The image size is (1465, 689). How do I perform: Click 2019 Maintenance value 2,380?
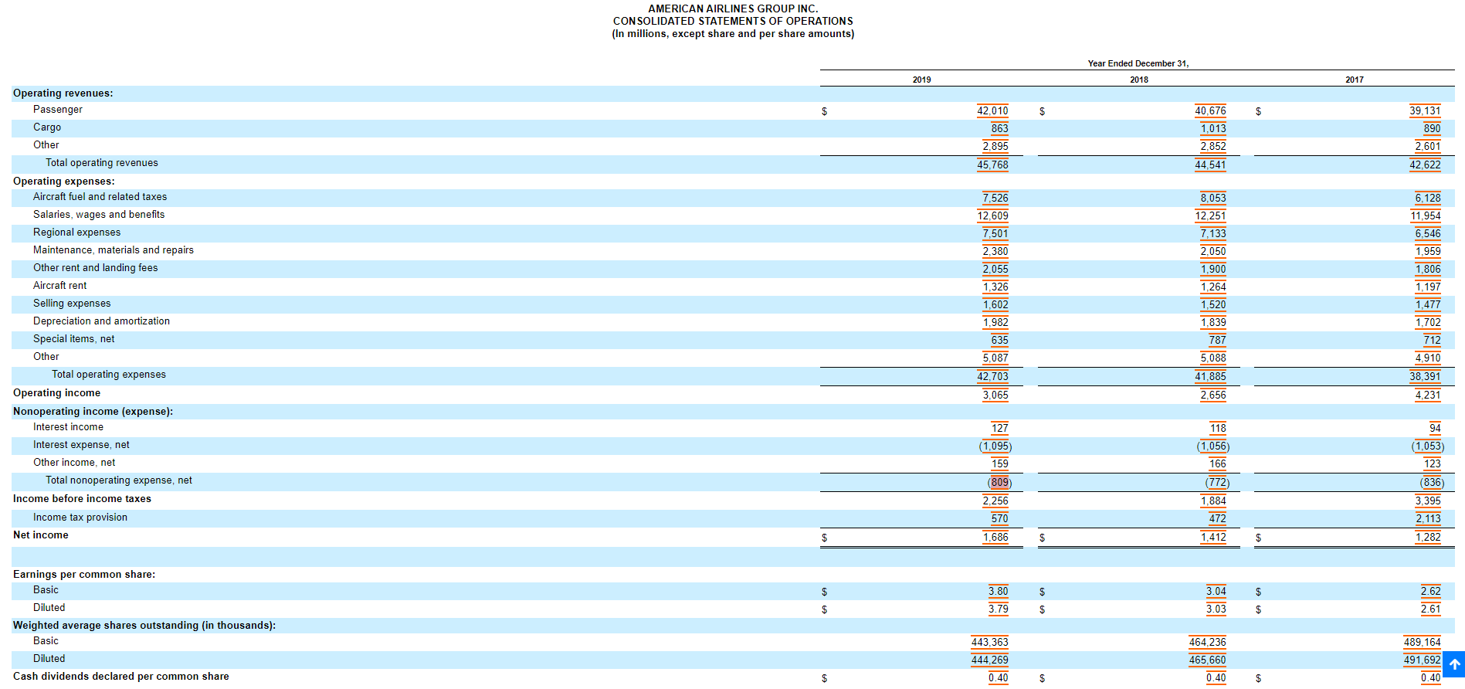[x=995, y=252]
